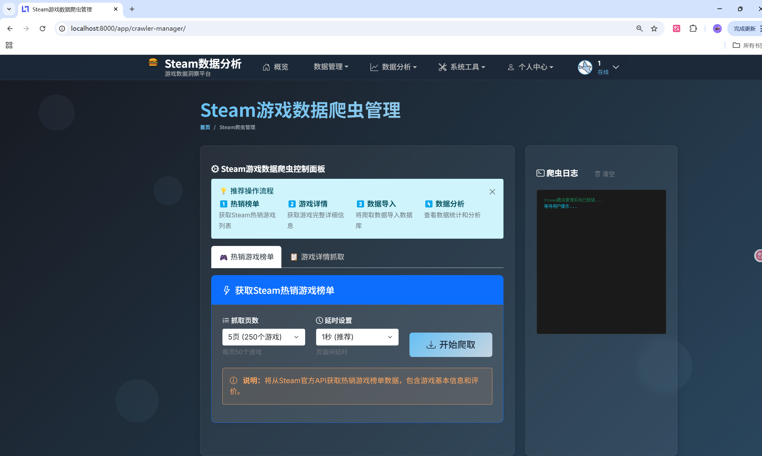Open the 所有书签 folder

pos(747,45)
